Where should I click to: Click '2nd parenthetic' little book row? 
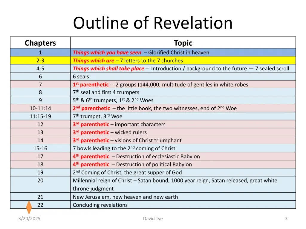click(x=183, y=108)
